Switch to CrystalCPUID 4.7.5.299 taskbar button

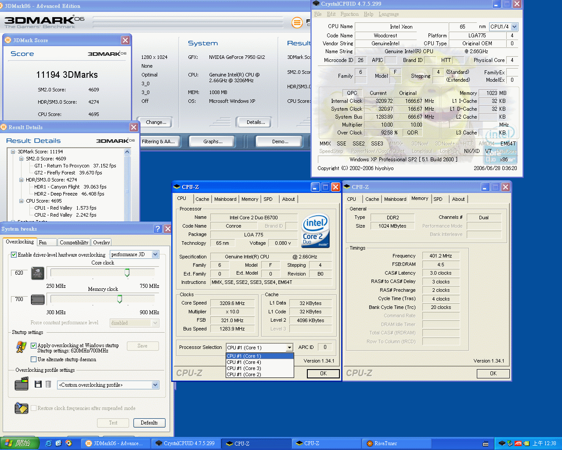tap(186, 443)
